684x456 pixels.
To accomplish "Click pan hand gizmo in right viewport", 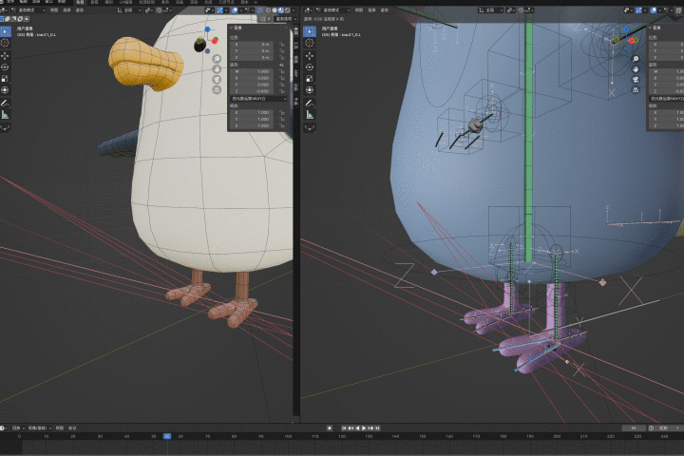I will coord(636,69).
